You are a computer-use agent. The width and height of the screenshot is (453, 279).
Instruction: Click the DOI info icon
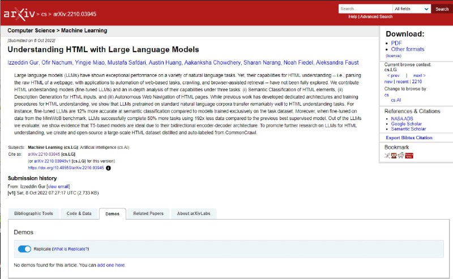[108, 168]
